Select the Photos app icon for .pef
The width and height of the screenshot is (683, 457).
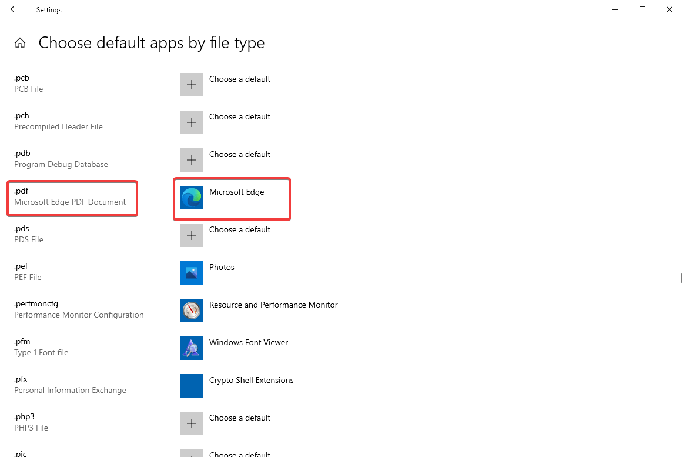click(192, 273)
